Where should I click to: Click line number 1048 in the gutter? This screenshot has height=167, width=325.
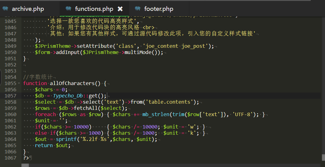pos(11,40)
